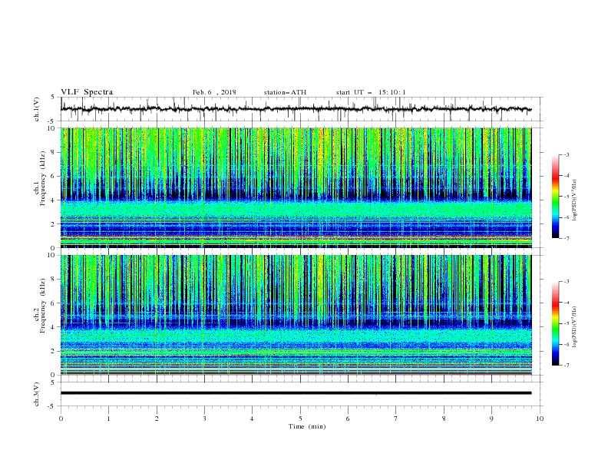Click the ch.2 spectrogram "8" kHz tick label
Image resolution: width=608 pixels, height=470 pixels.
pyautogui.click(x=55, y=280)
